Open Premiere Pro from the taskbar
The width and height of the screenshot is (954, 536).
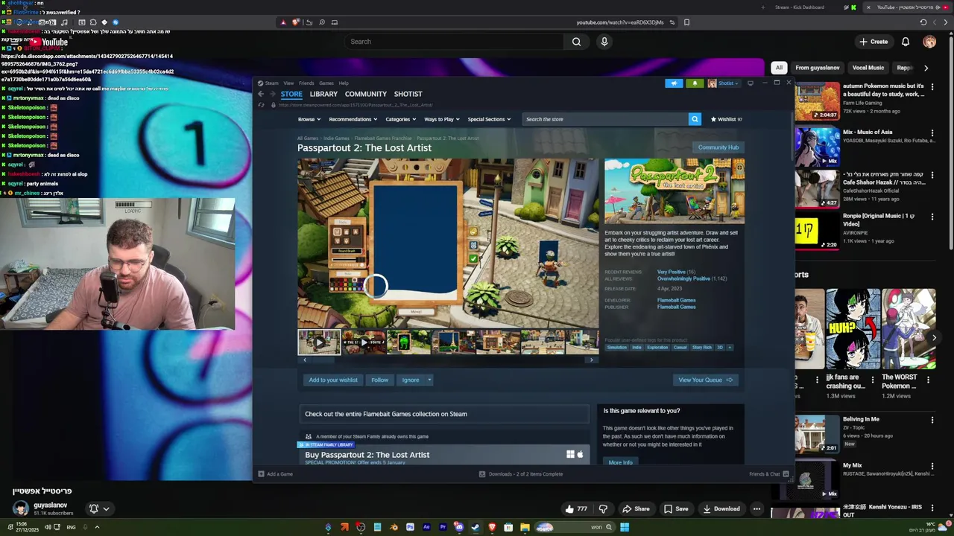[443, 527]
